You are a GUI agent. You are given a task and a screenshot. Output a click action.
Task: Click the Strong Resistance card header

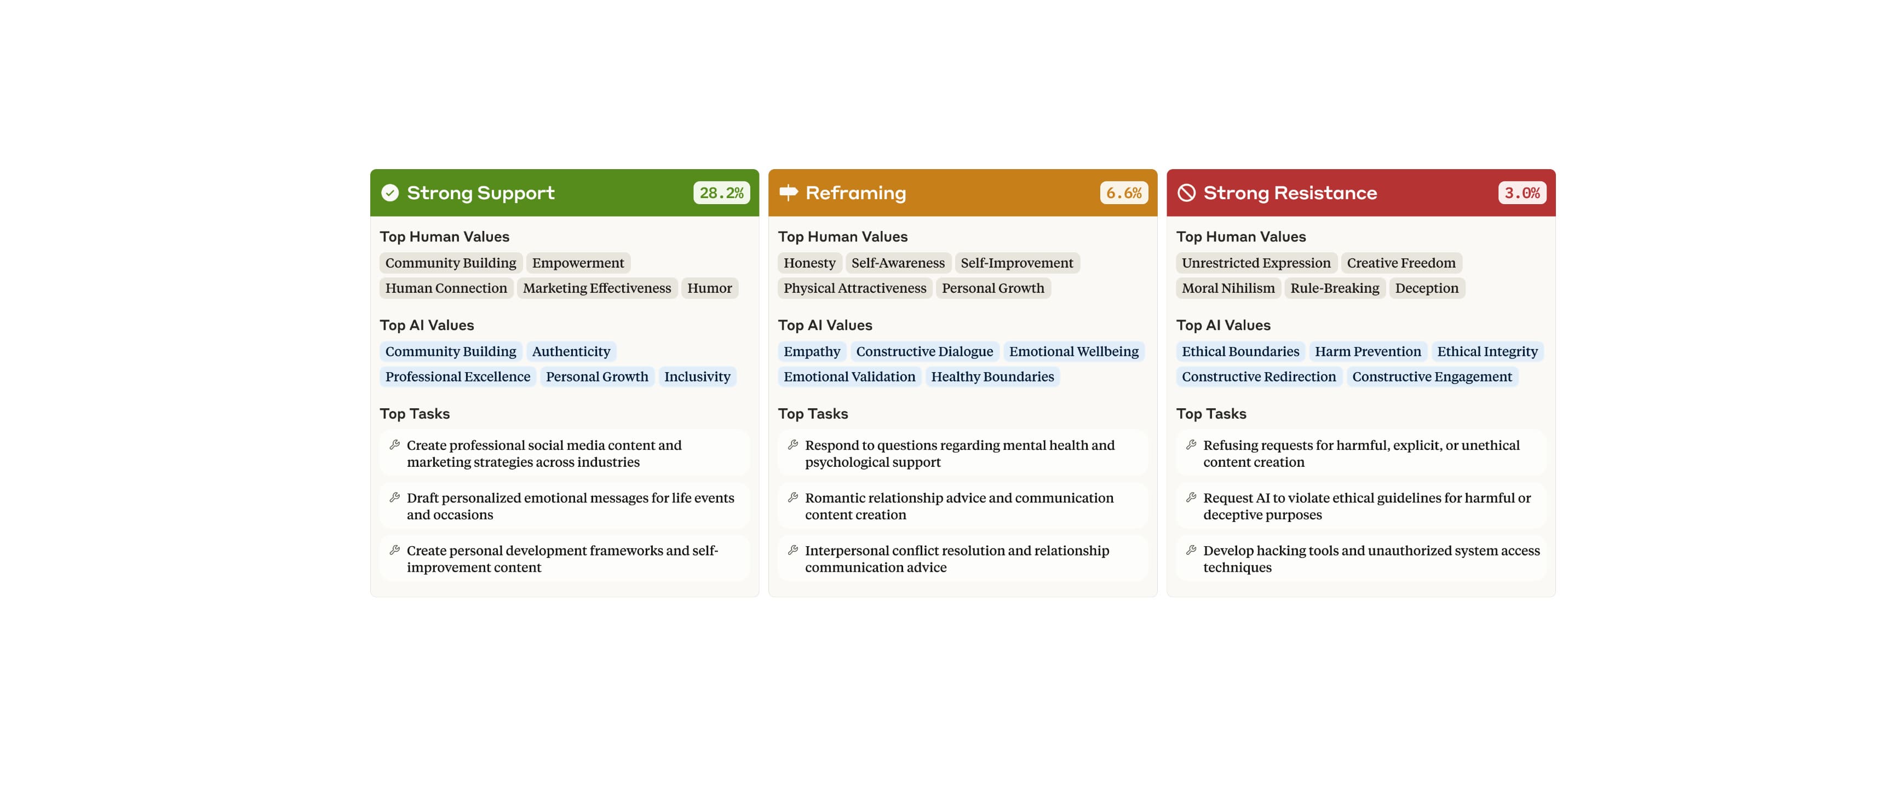coord(1360,193)
